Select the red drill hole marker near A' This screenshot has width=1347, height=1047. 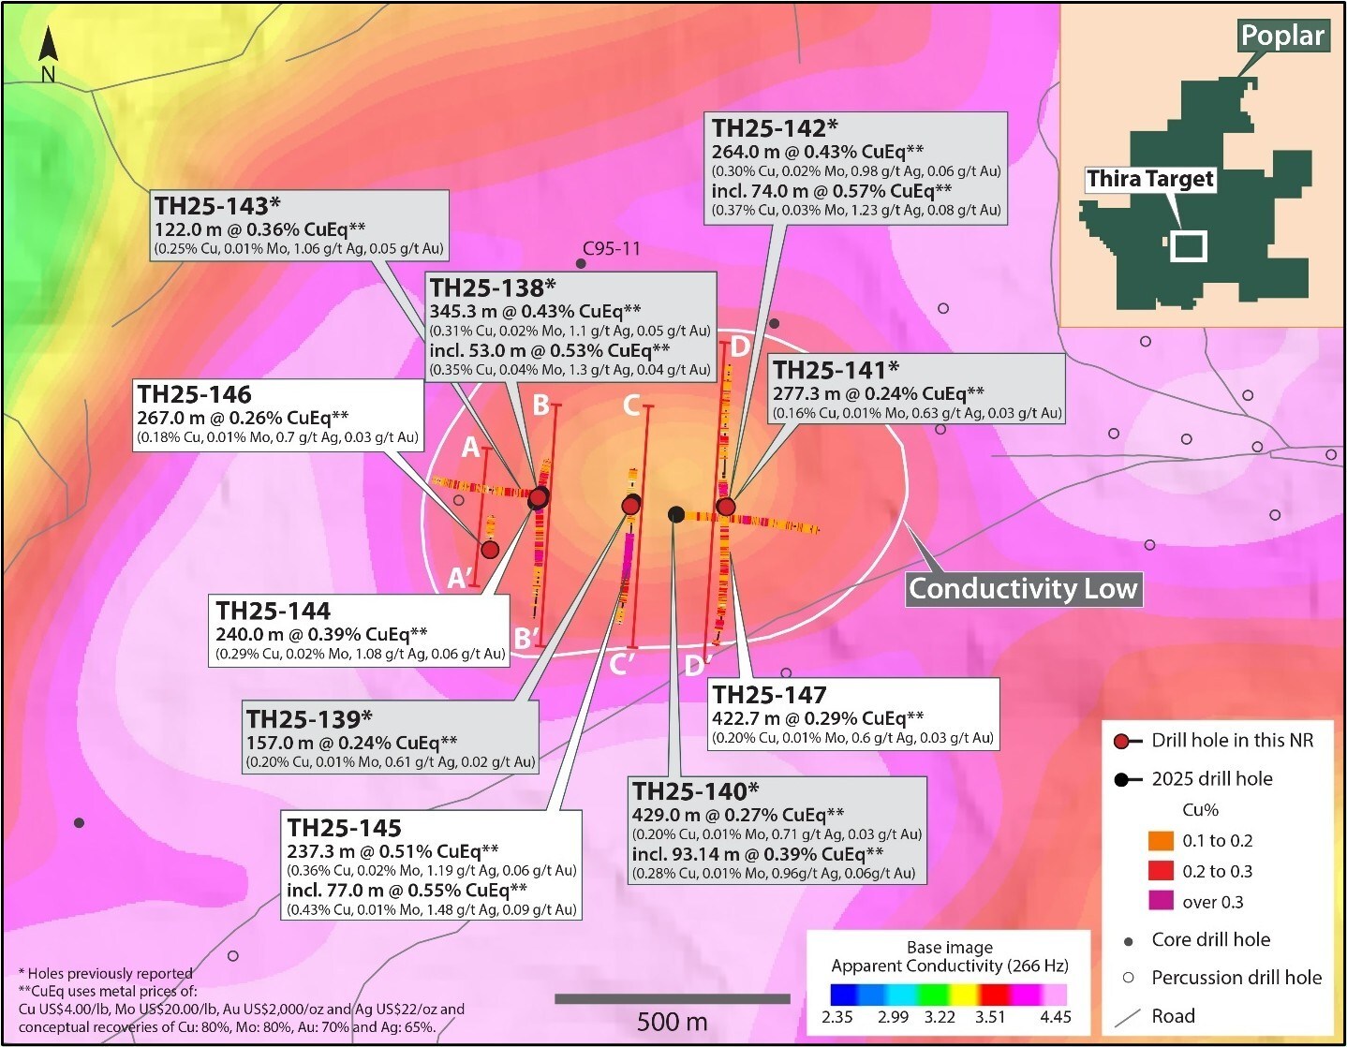pos(490,549)
